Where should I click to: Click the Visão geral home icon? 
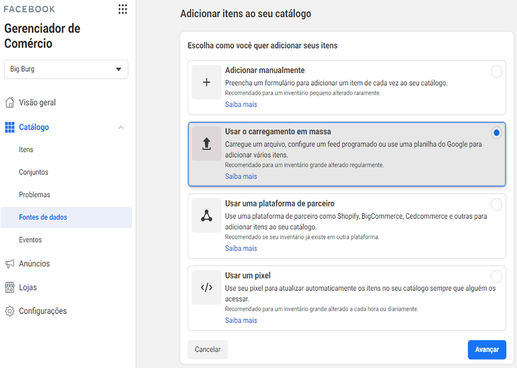coord(10,103)
